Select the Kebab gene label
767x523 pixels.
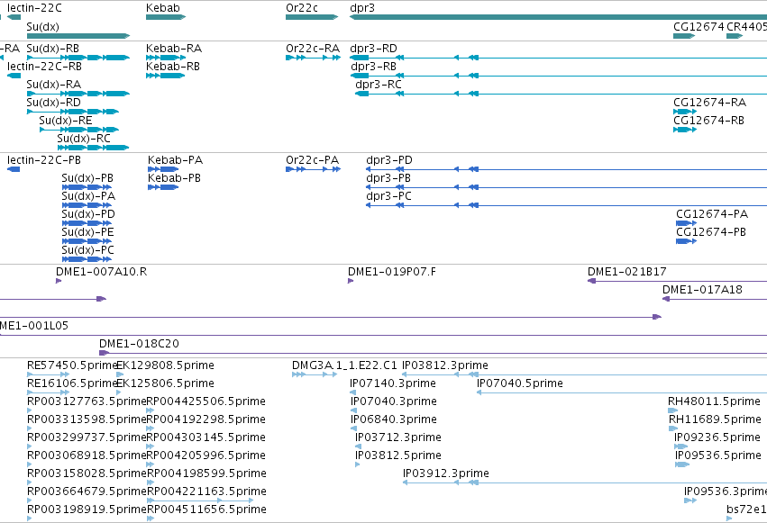coord(163,8)
